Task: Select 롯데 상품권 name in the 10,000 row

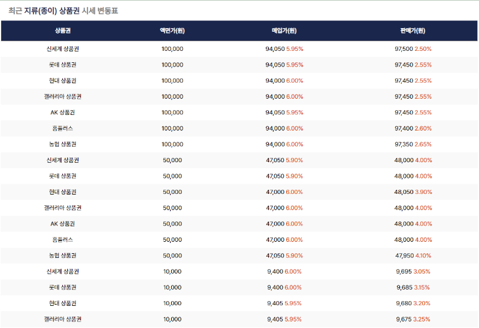Action: (63, 287)
